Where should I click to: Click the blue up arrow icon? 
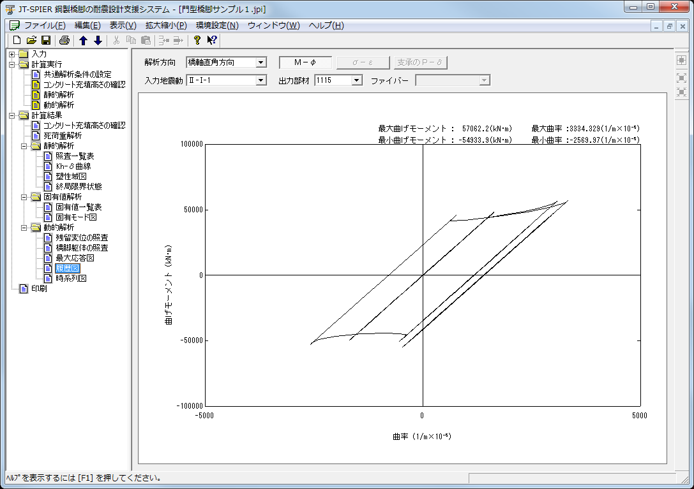pyautogui.click(x=83, y=41)
